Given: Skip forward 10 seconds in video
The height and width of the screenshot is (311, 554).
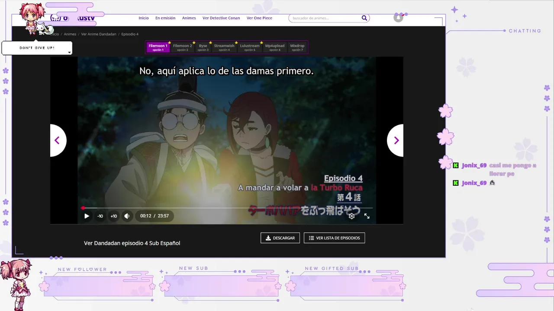Looking at the screenshot, I should [x=113, y=216].
